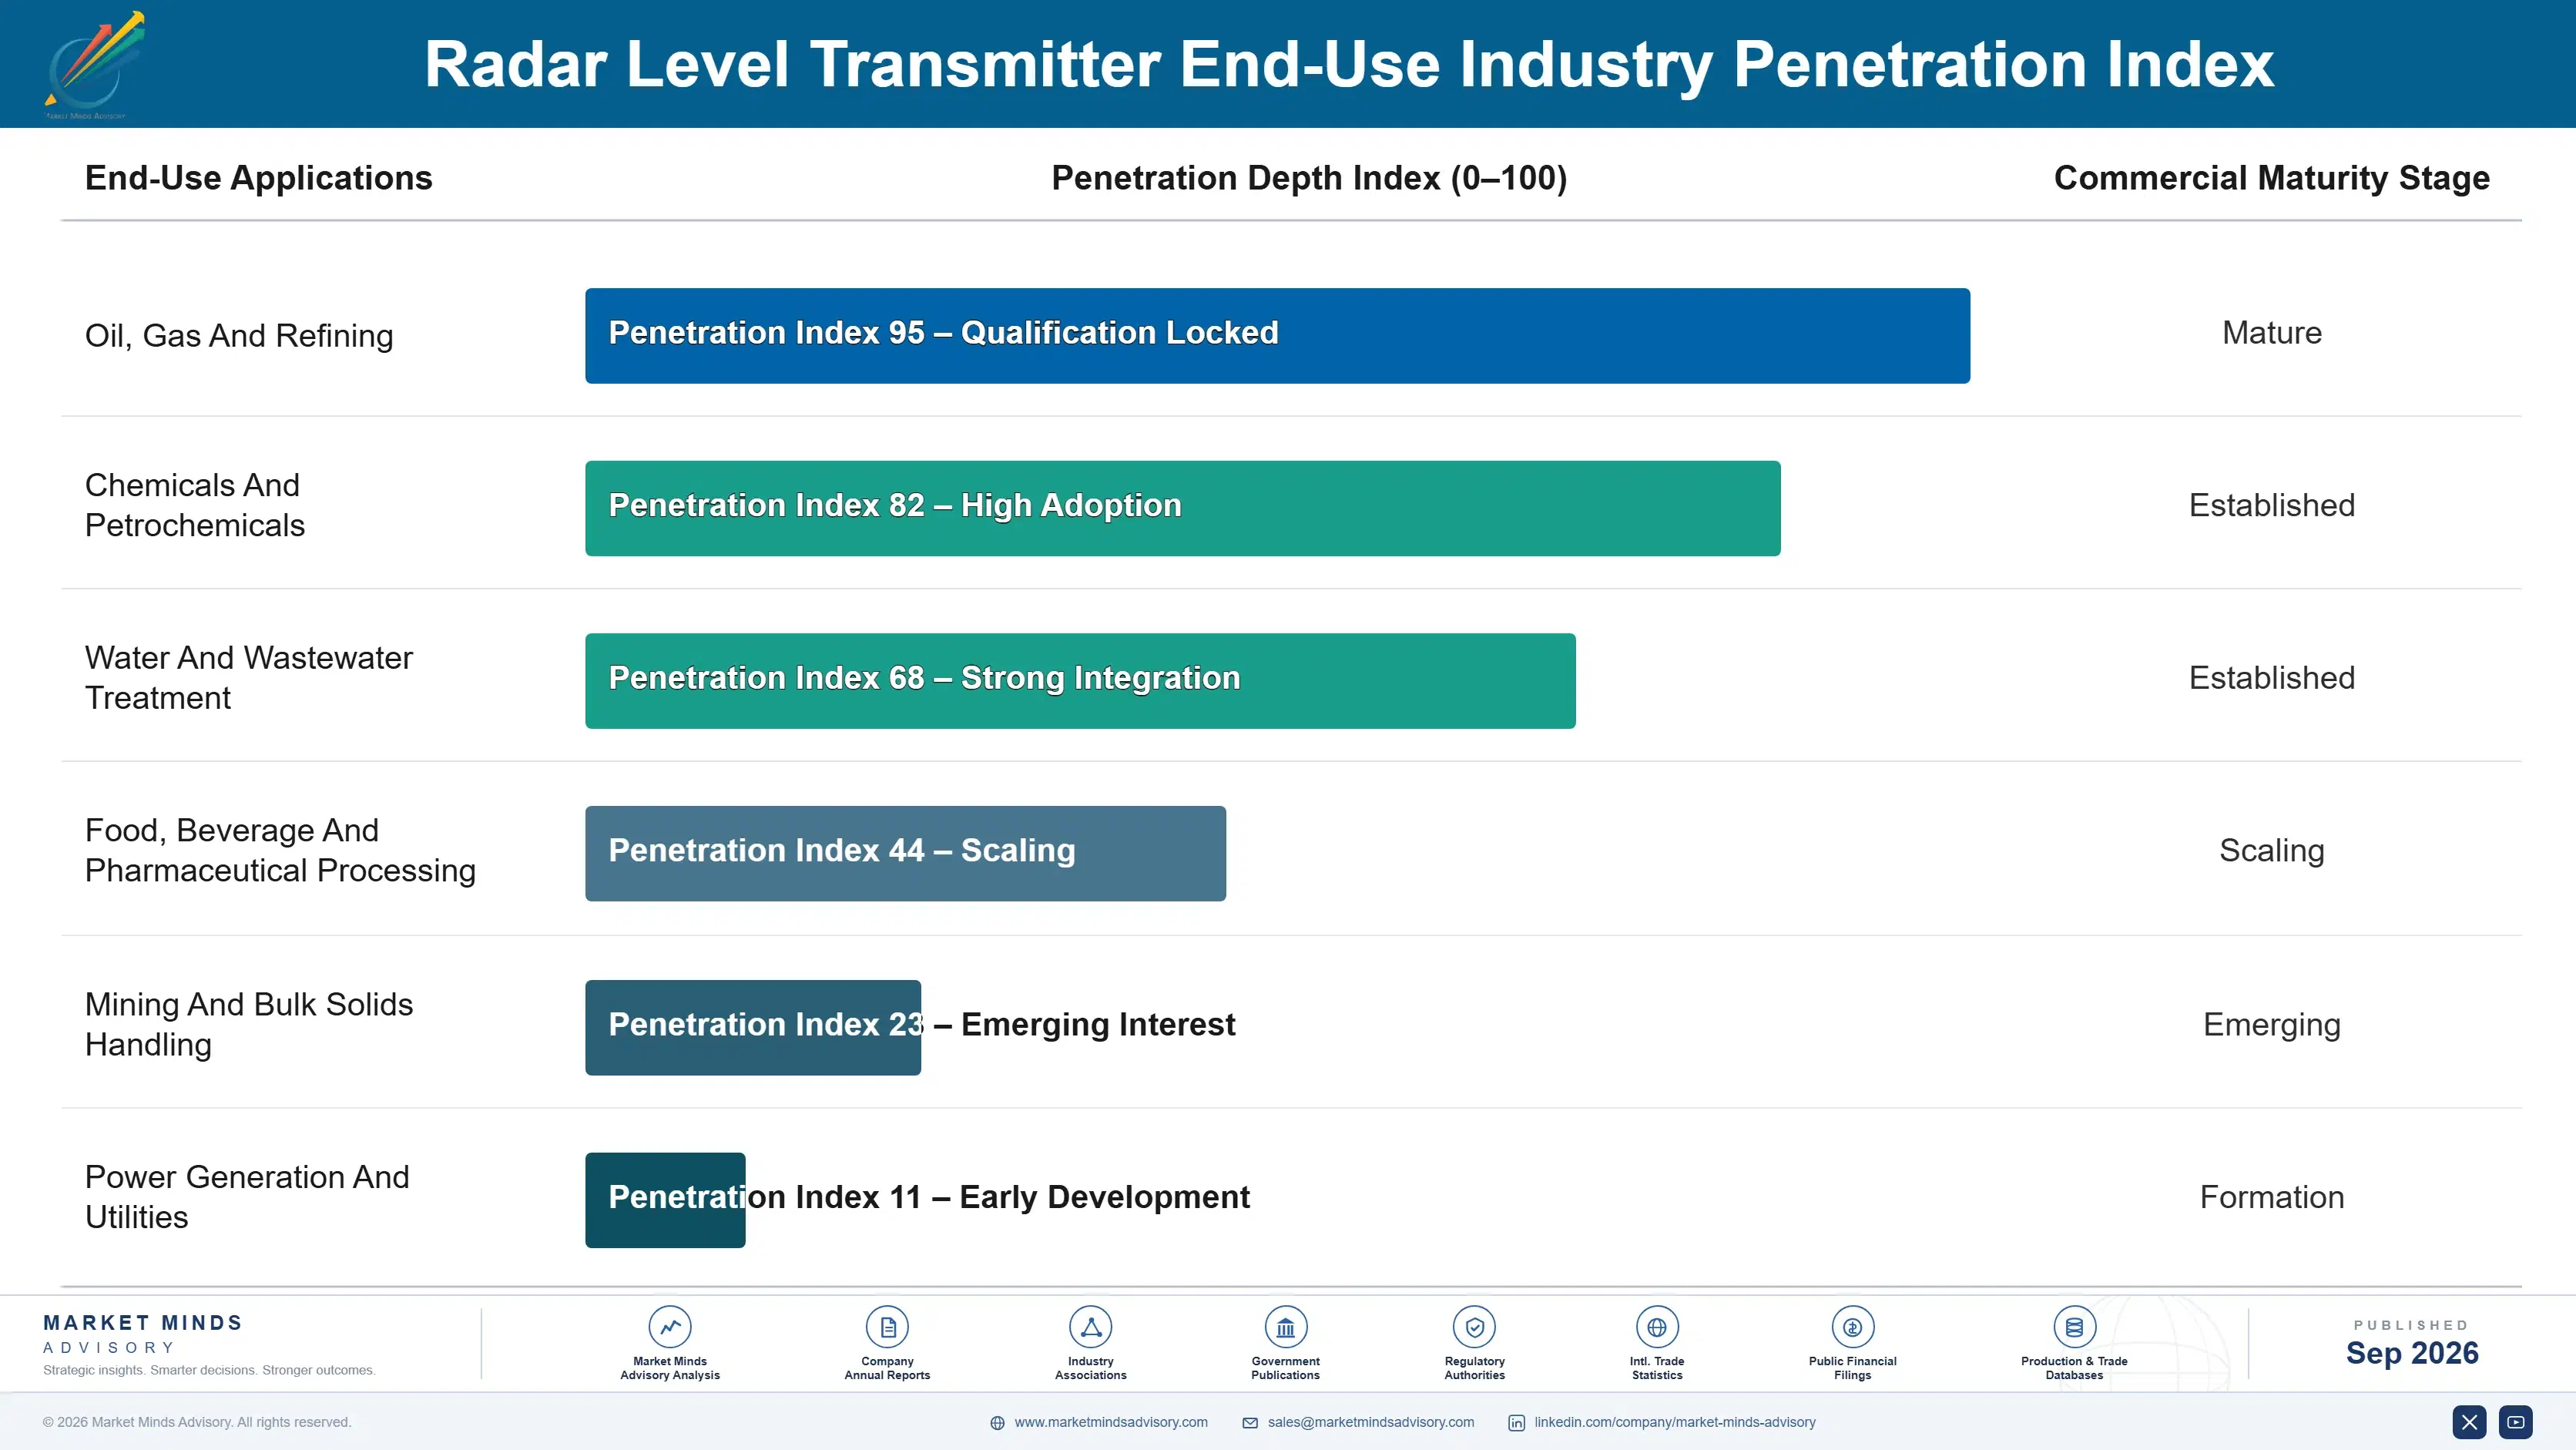2576x1450 pixels.
Task: Select the Penetration Index 68 Strong Integration bar
Action: (1080, 681)
